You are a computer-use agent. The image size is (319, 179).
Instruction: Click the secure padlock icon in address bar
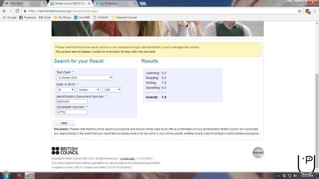tap(25, 11)
